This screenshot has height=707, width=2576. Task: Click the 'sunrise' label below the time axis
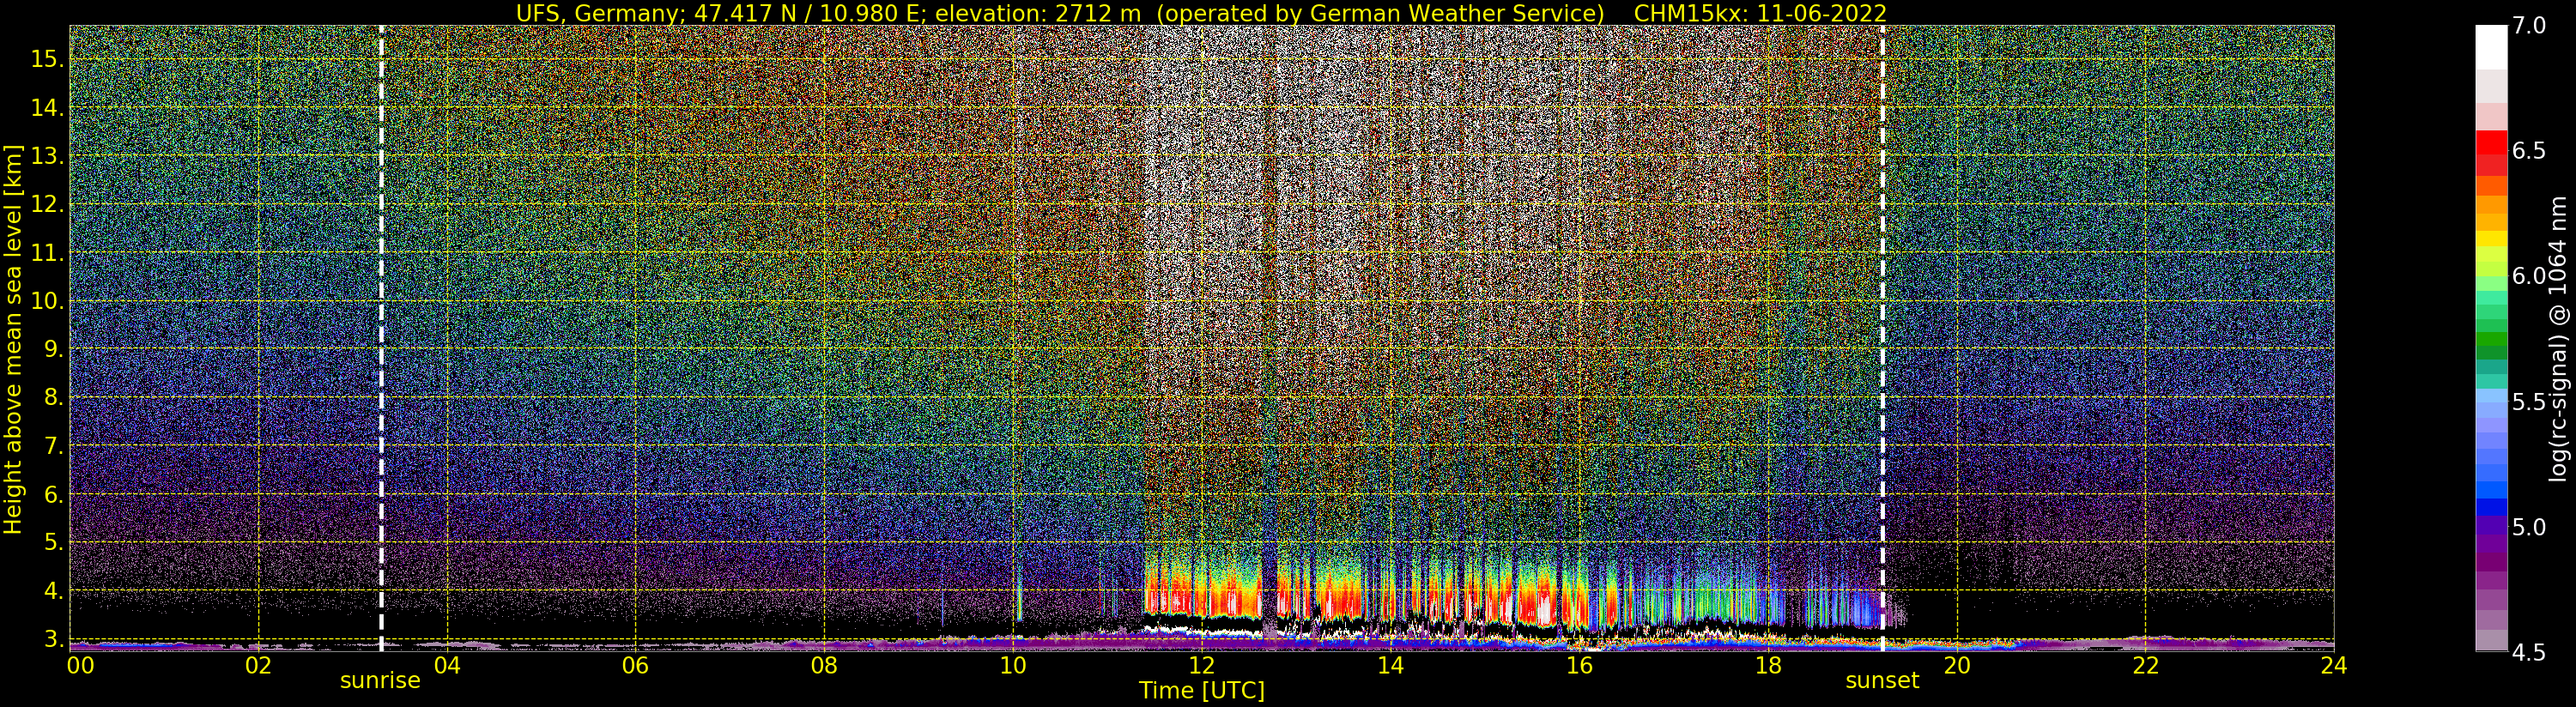click(380, 681)
